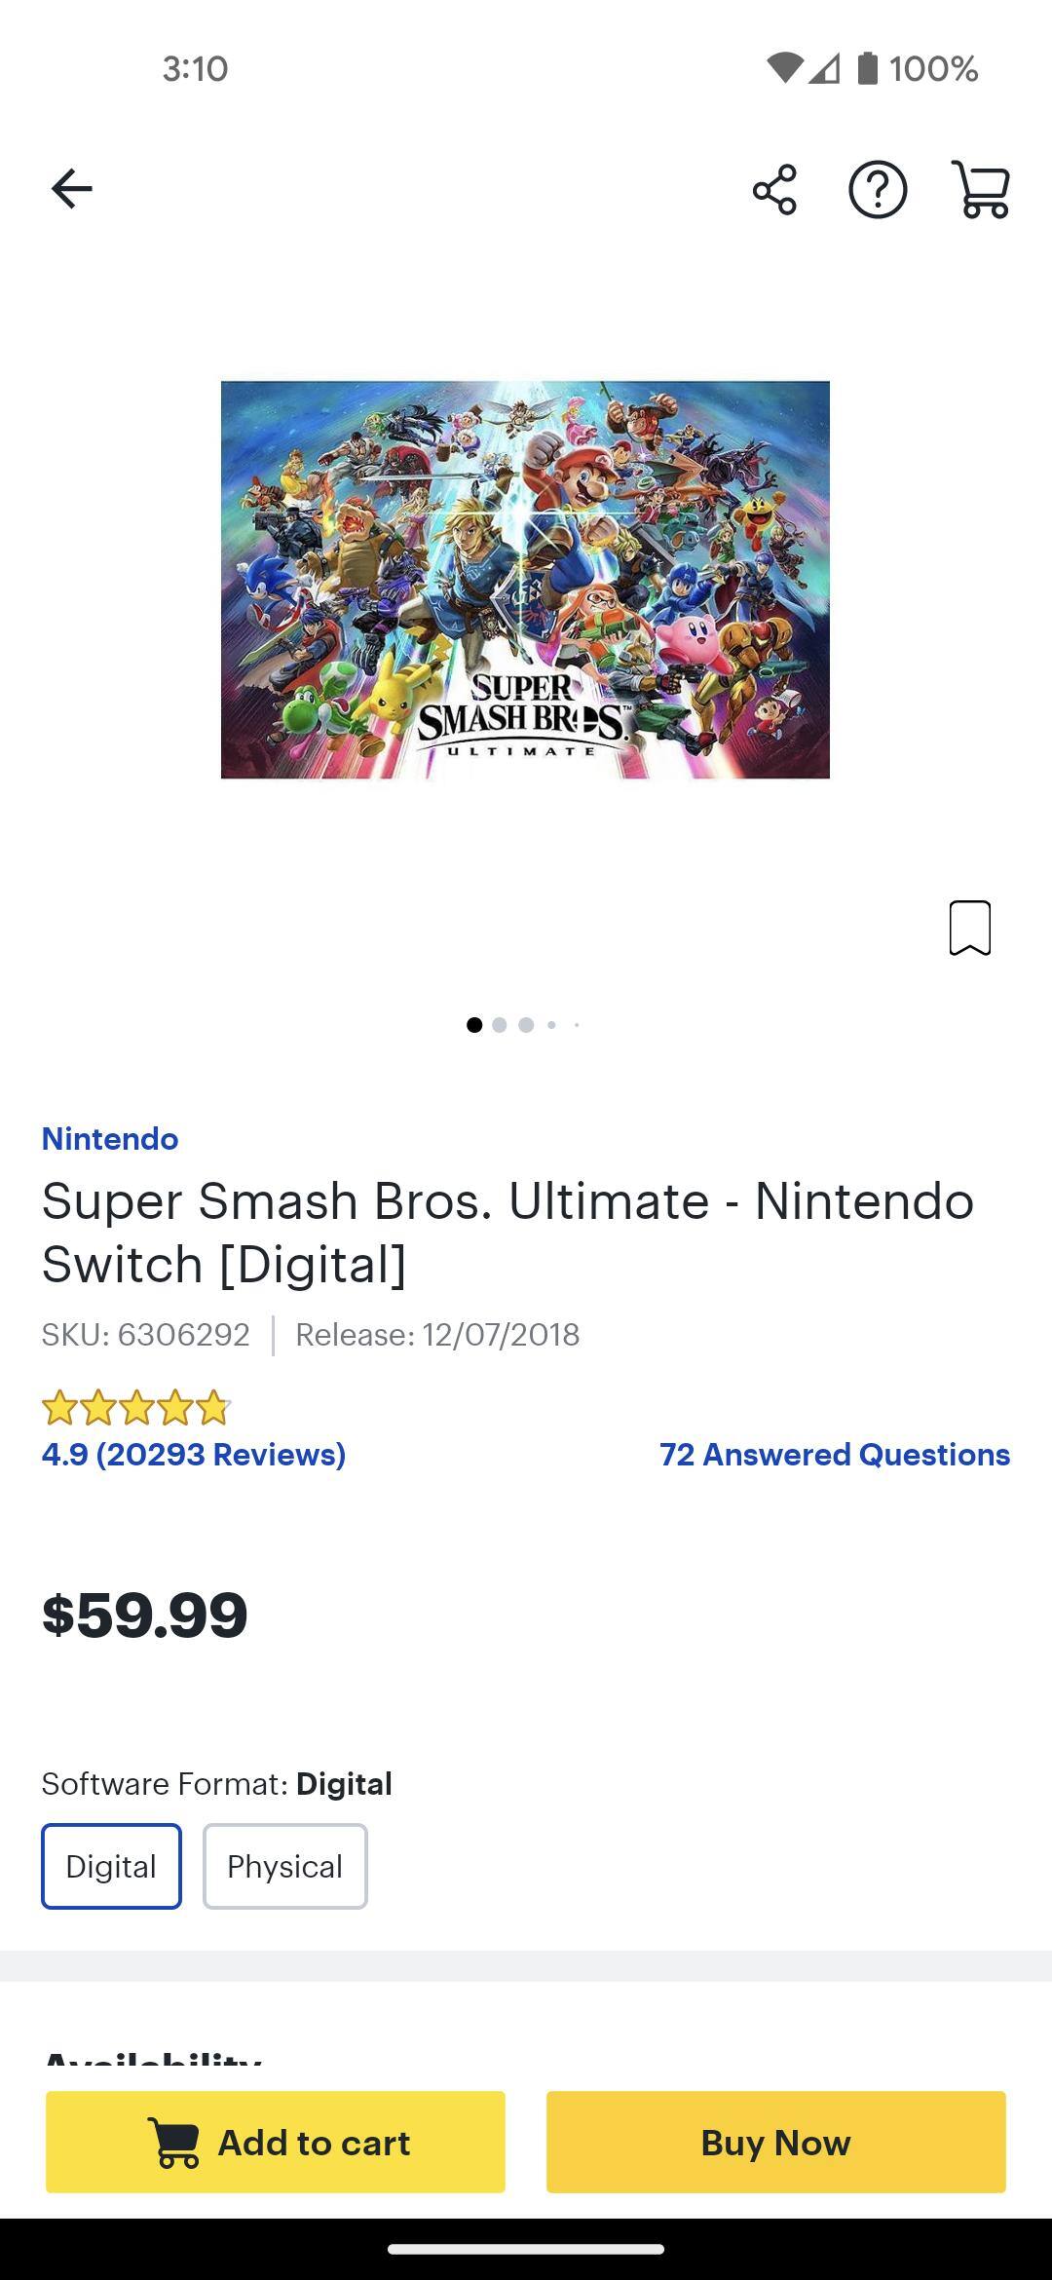Share this product via share icon
Viewport: 1052px width, 2280px height.
click(x=774, y=189)
